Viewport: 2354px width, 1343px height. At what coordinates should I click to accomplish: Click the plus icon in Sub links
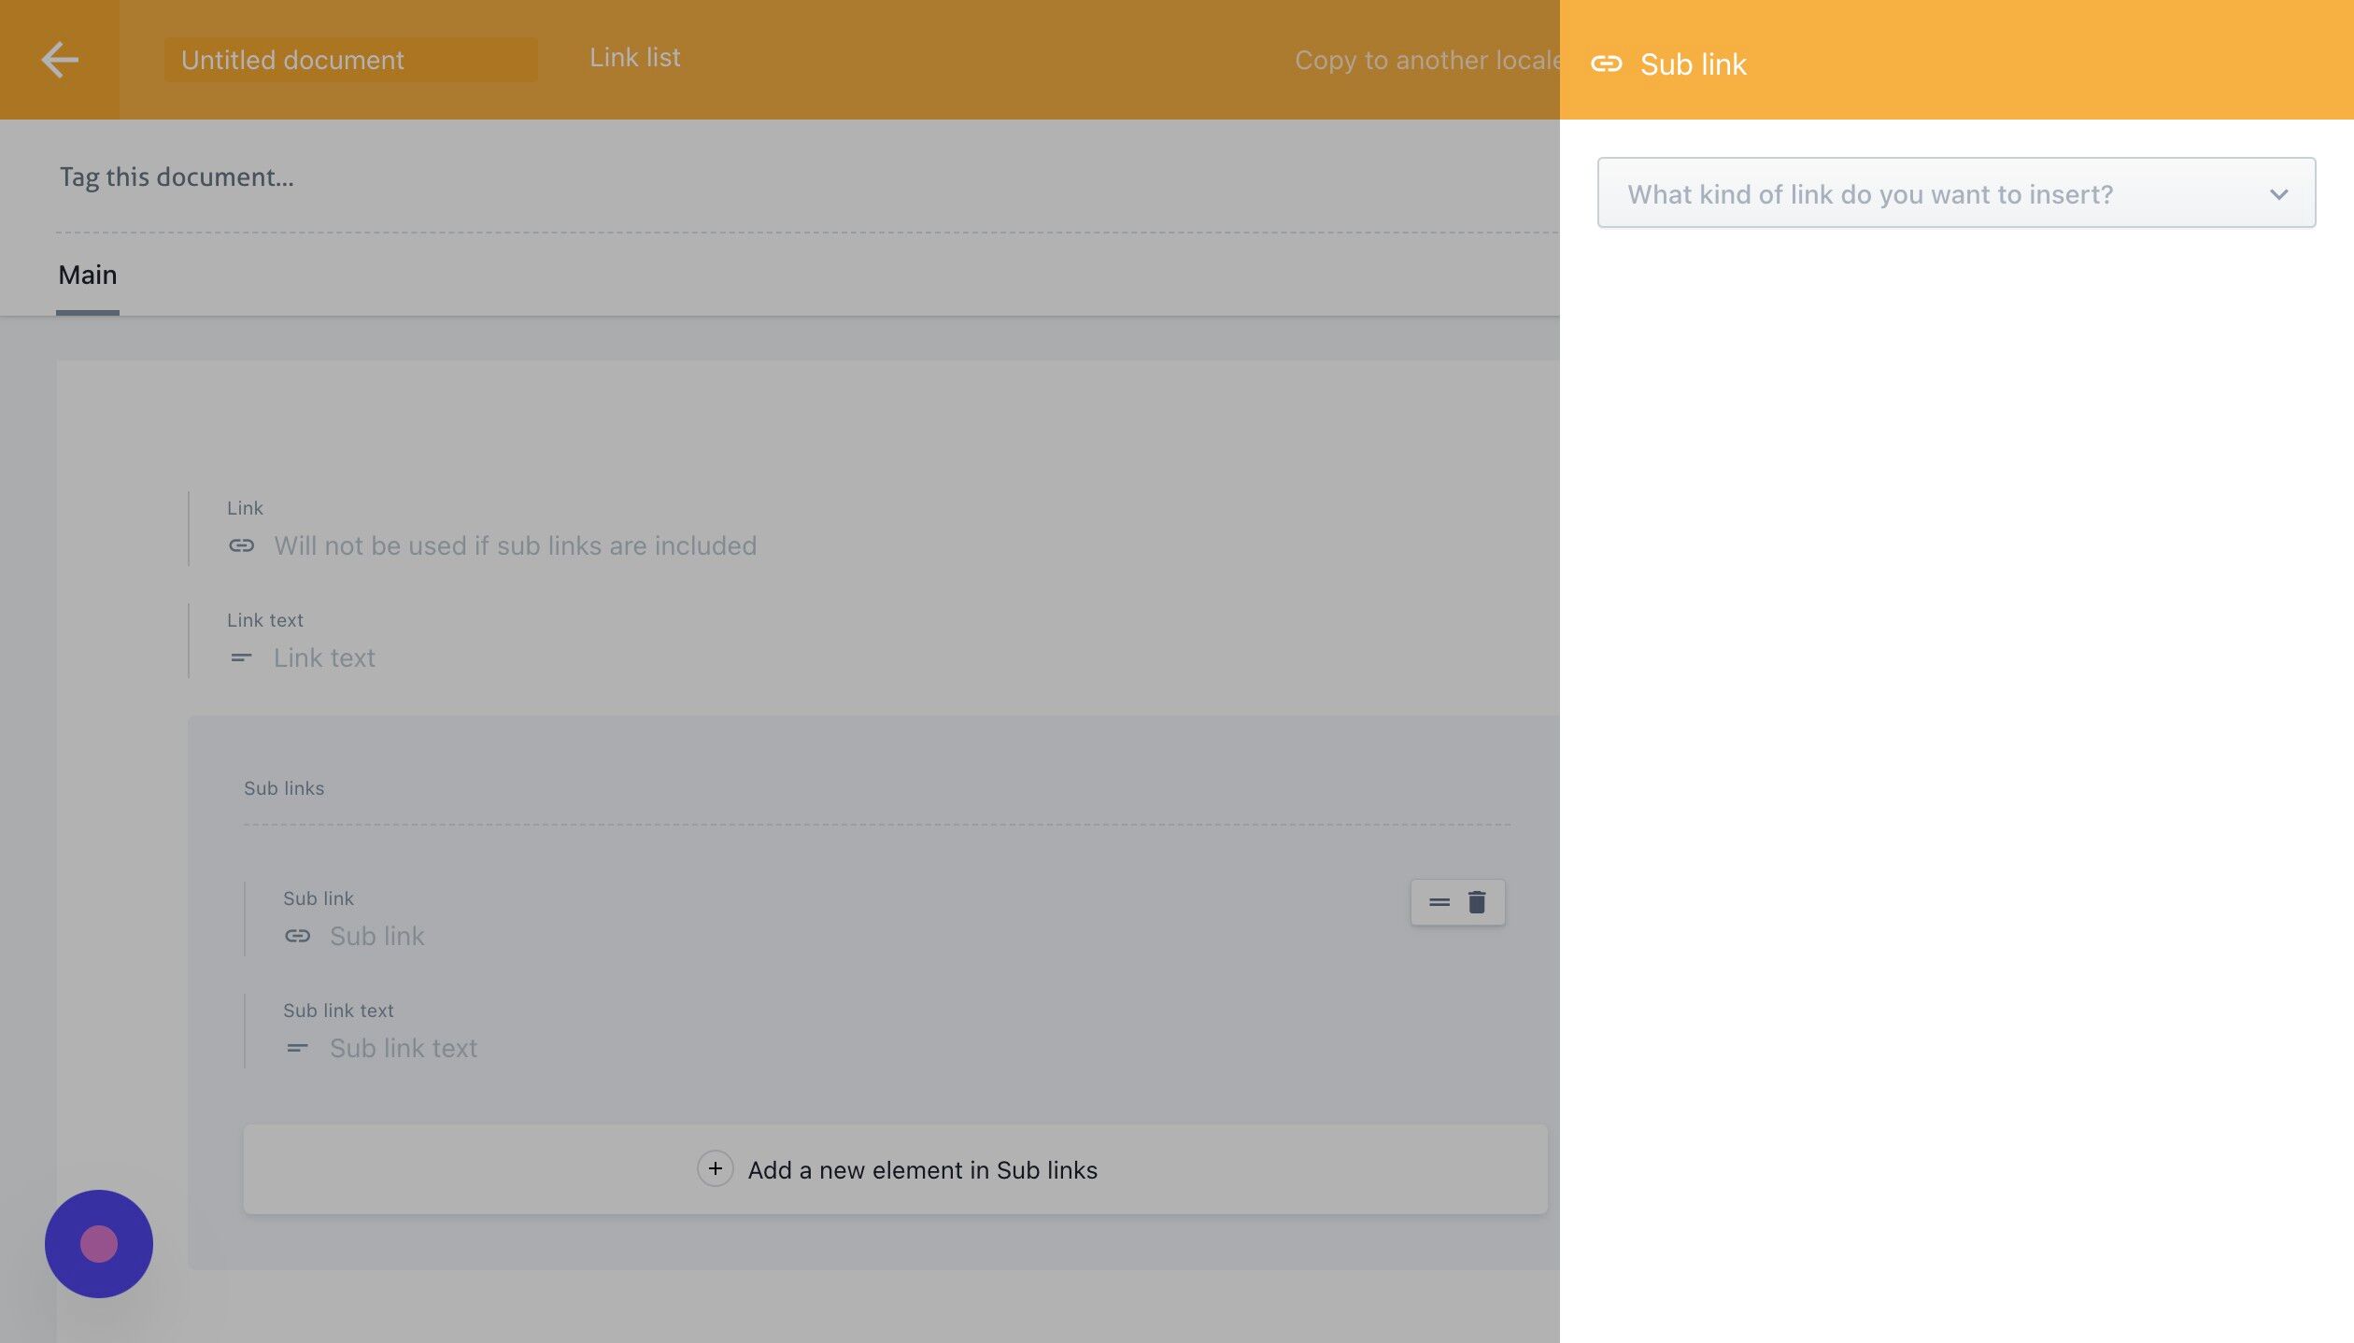coord(715,1168)
